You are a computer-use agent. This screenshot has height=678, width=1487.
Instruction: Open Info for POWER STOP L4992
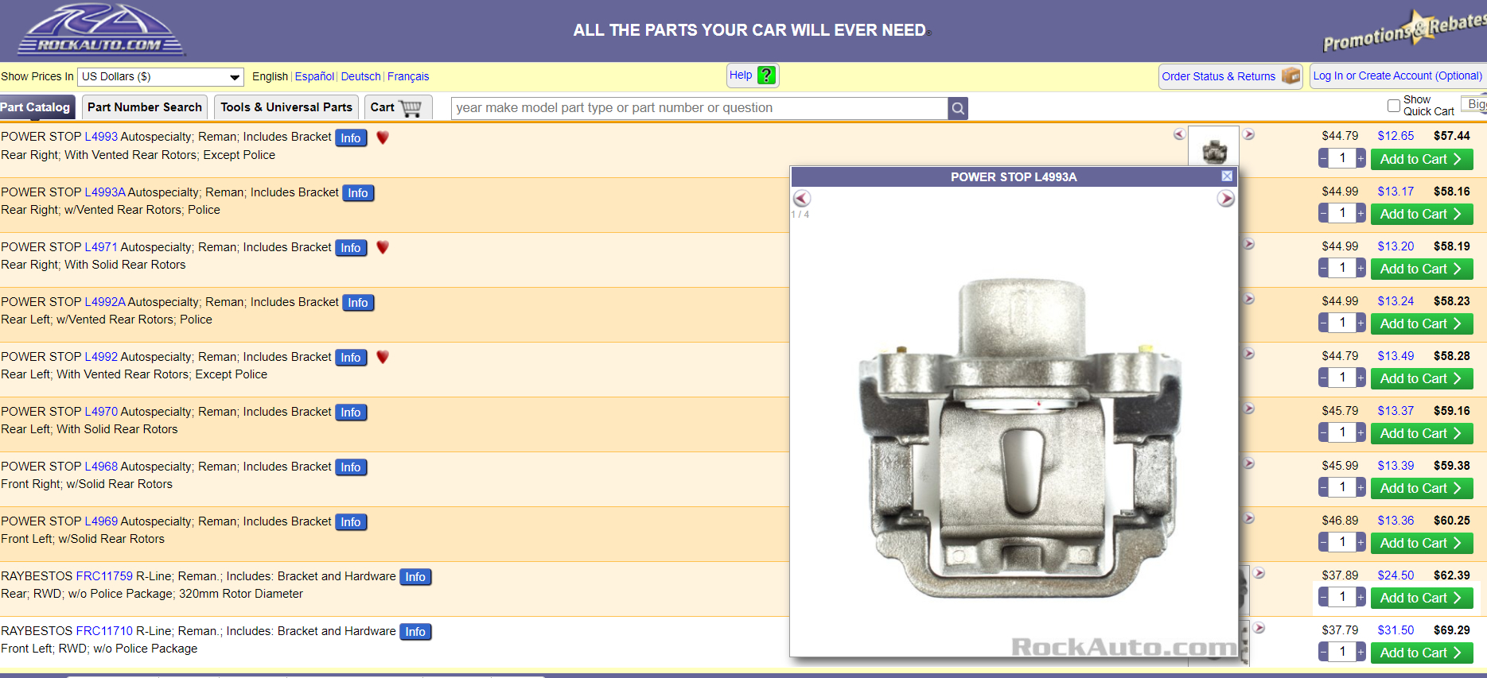point(351,357)
